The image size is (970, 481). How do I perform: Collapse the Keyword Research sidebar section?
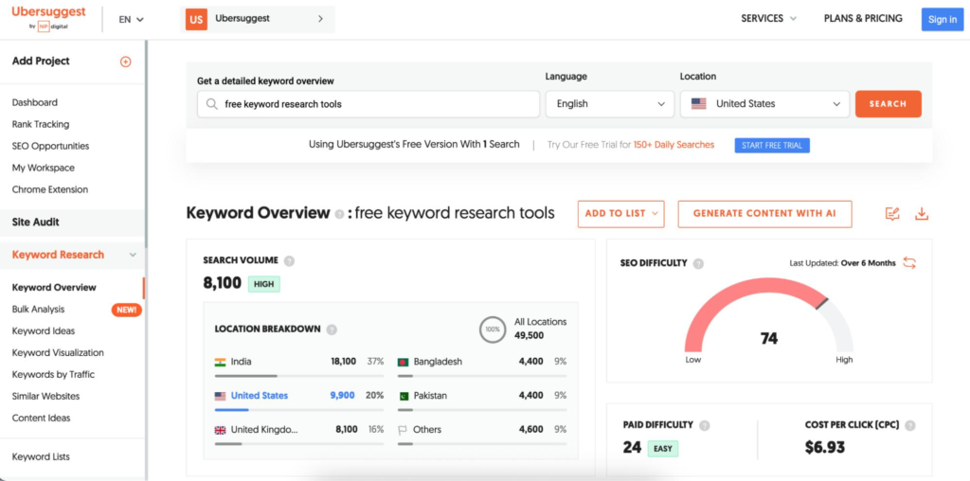pos(133,255)
